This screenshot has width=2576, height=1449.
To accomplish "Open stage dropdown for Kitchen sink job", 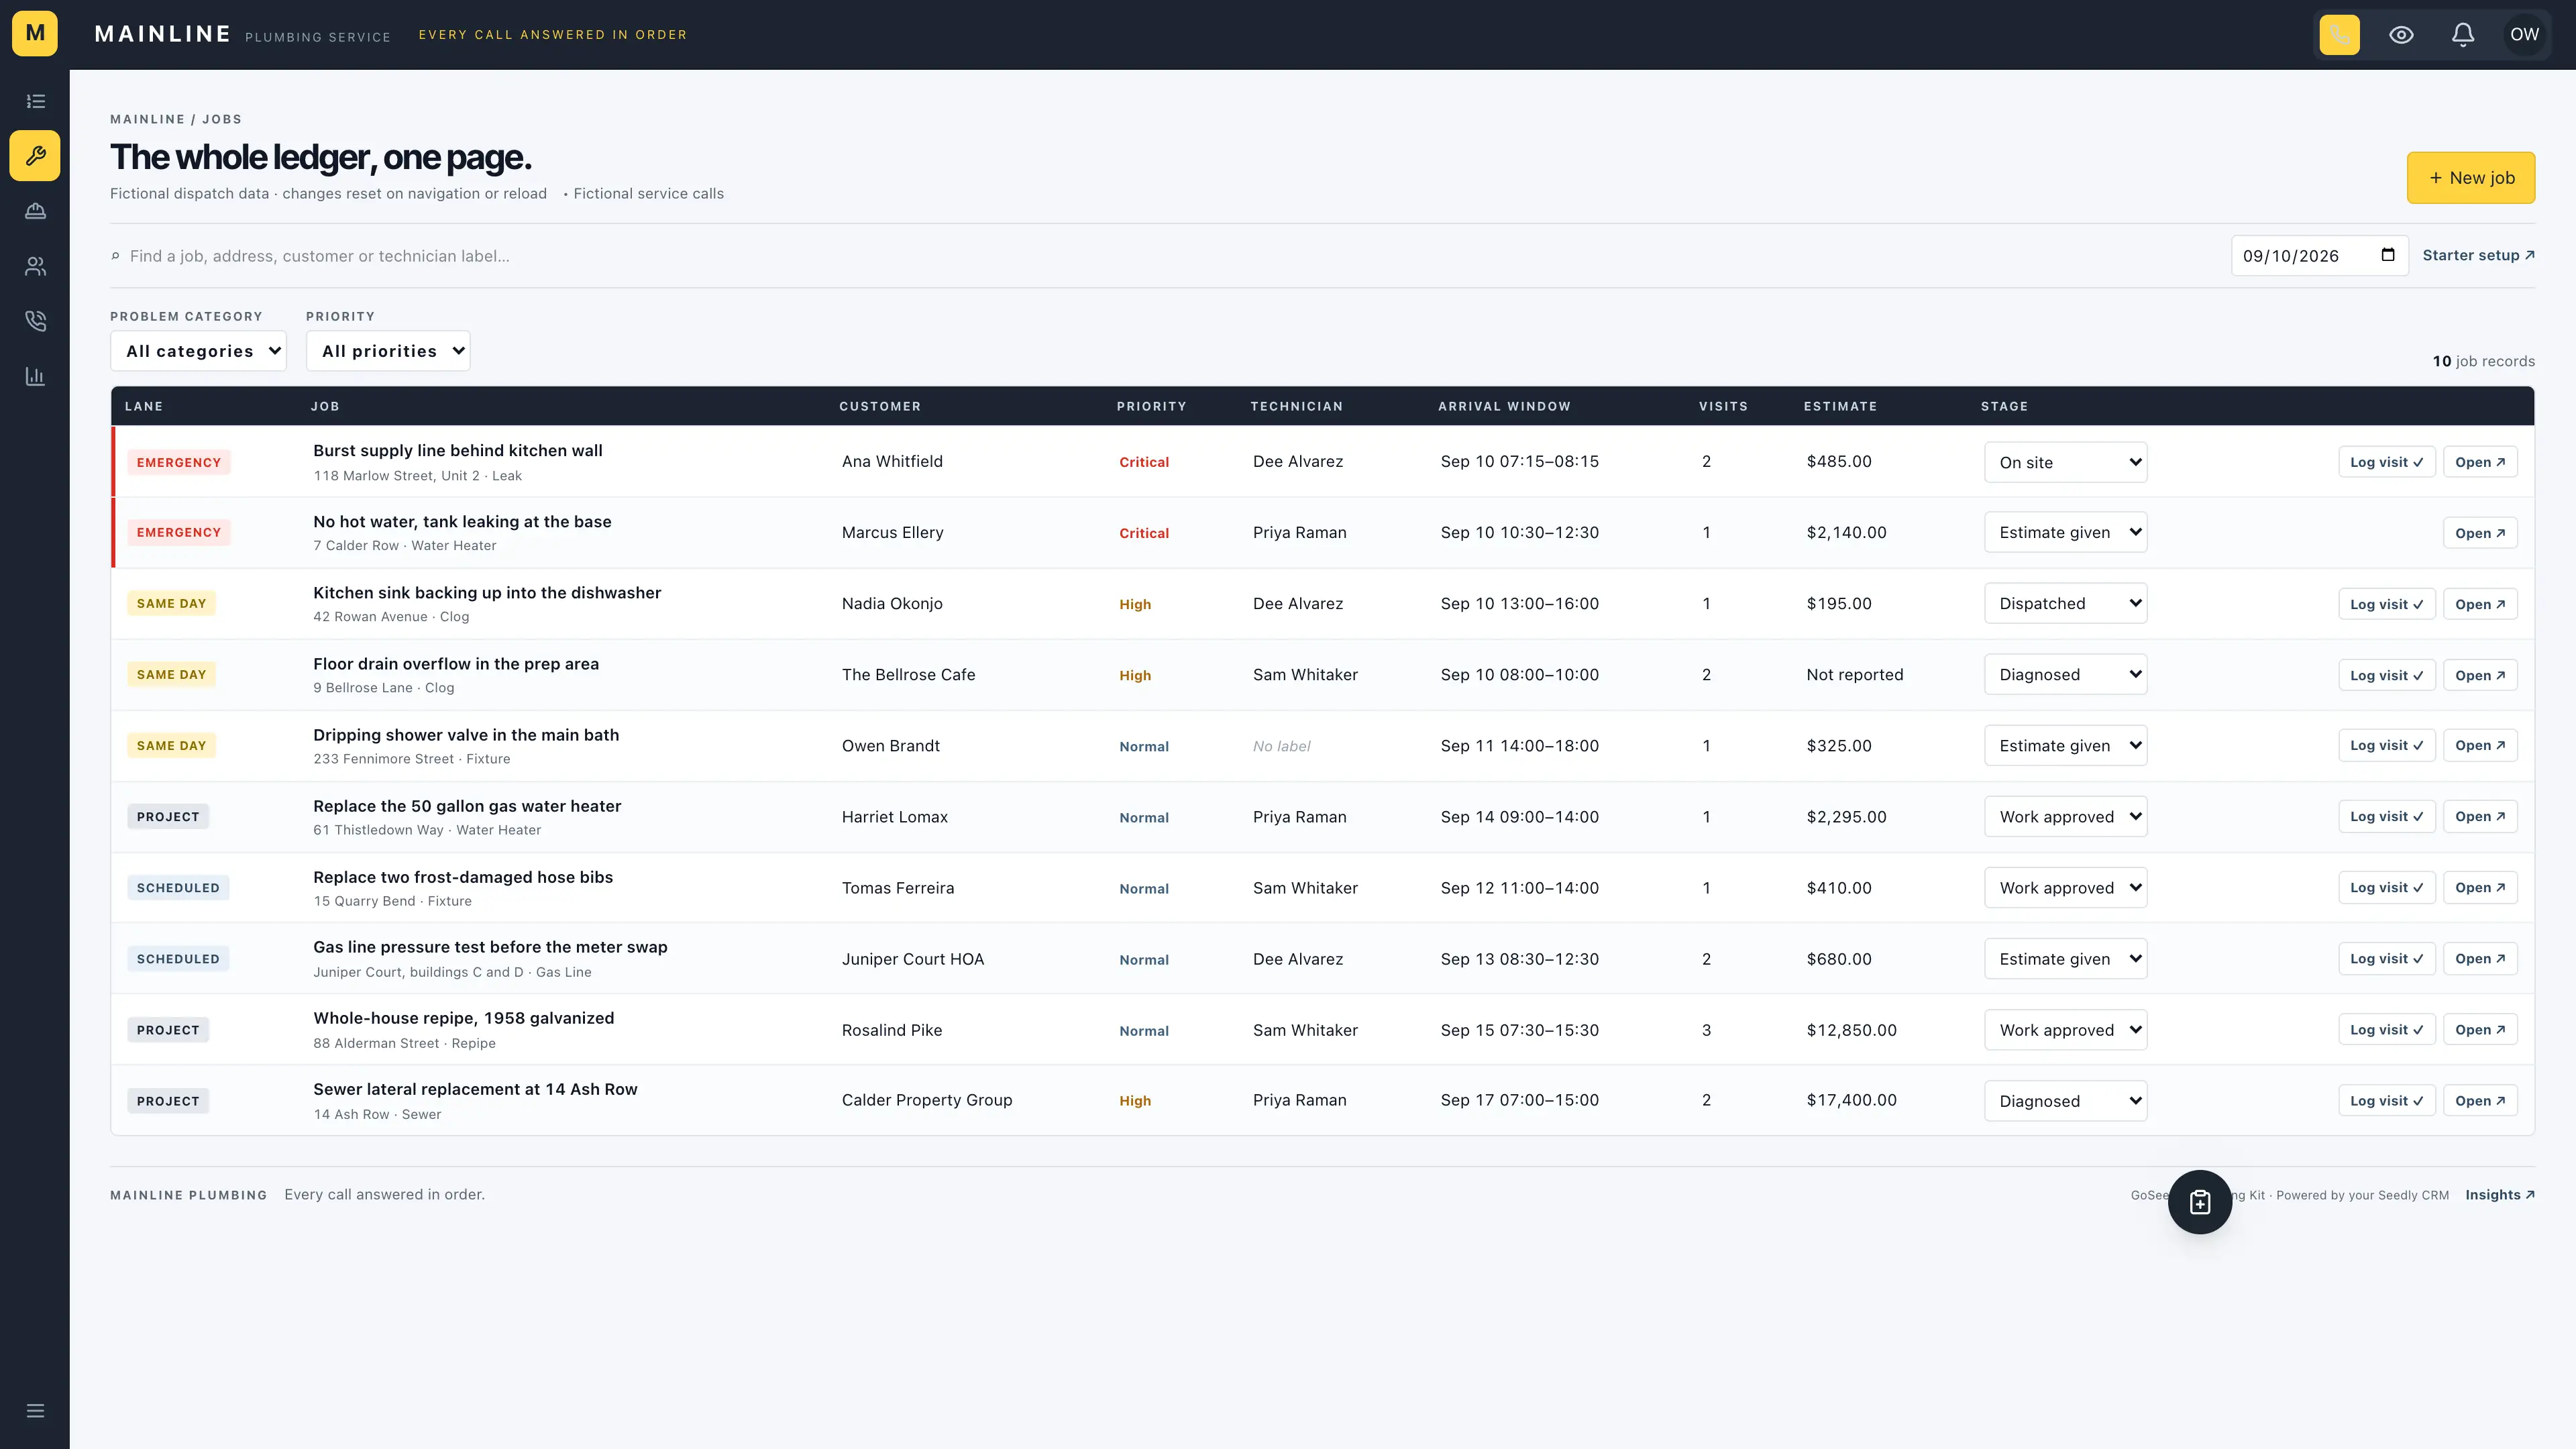I will pyautogui.click(x=2065, y=603).
